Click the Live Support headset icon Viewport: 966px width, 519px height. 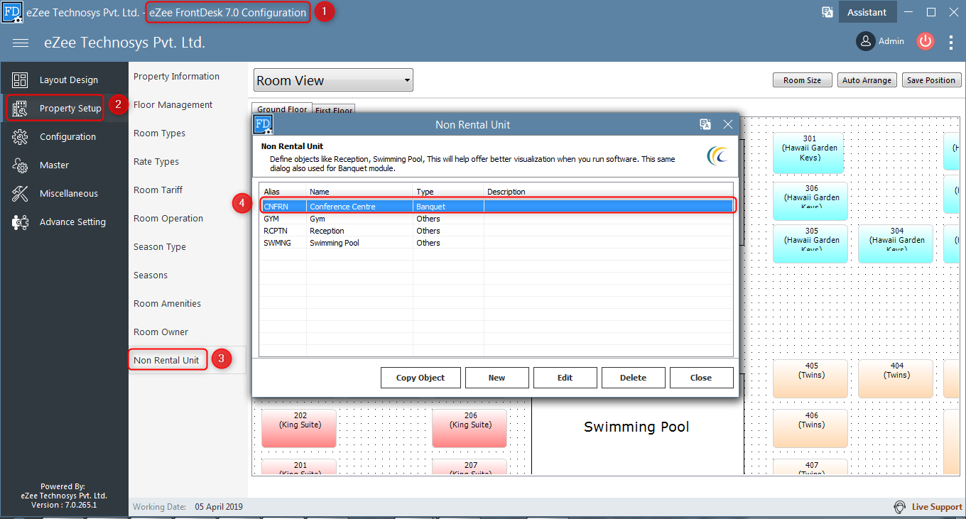[x=900, y=507]
